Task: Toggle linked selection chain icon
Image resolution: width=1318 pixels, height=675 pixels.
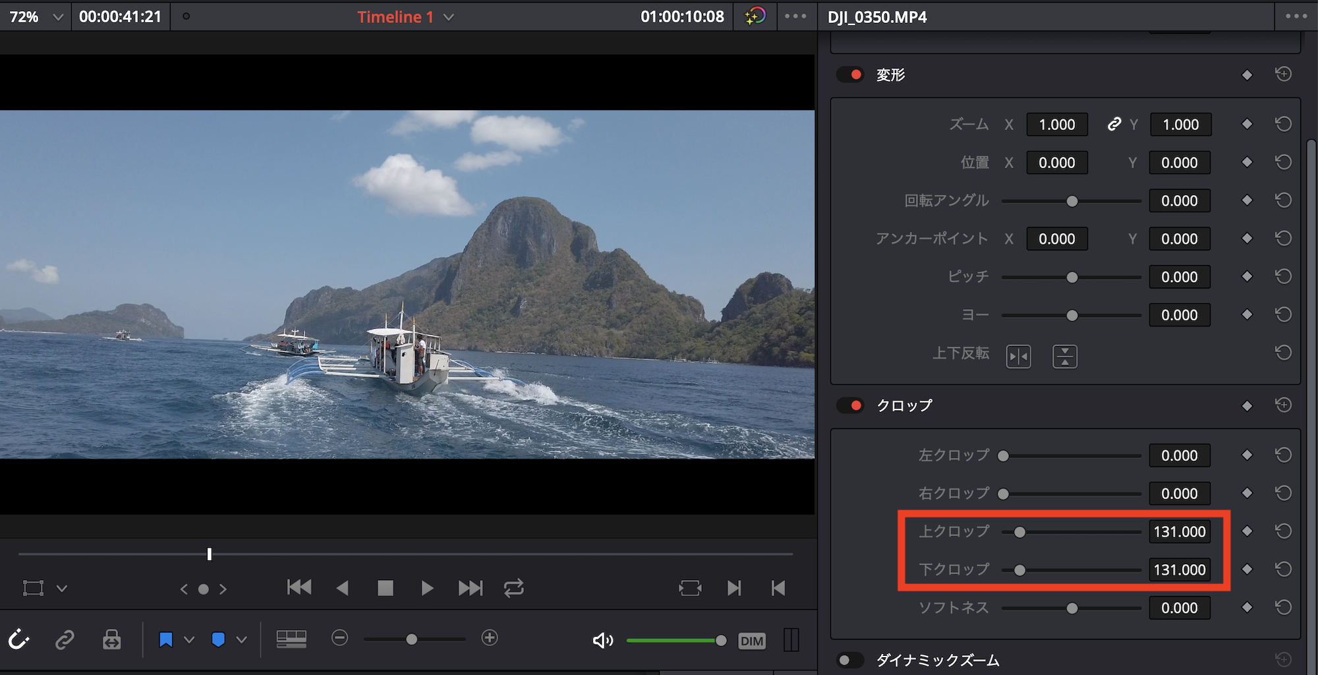Action: (x=65, y=639)
